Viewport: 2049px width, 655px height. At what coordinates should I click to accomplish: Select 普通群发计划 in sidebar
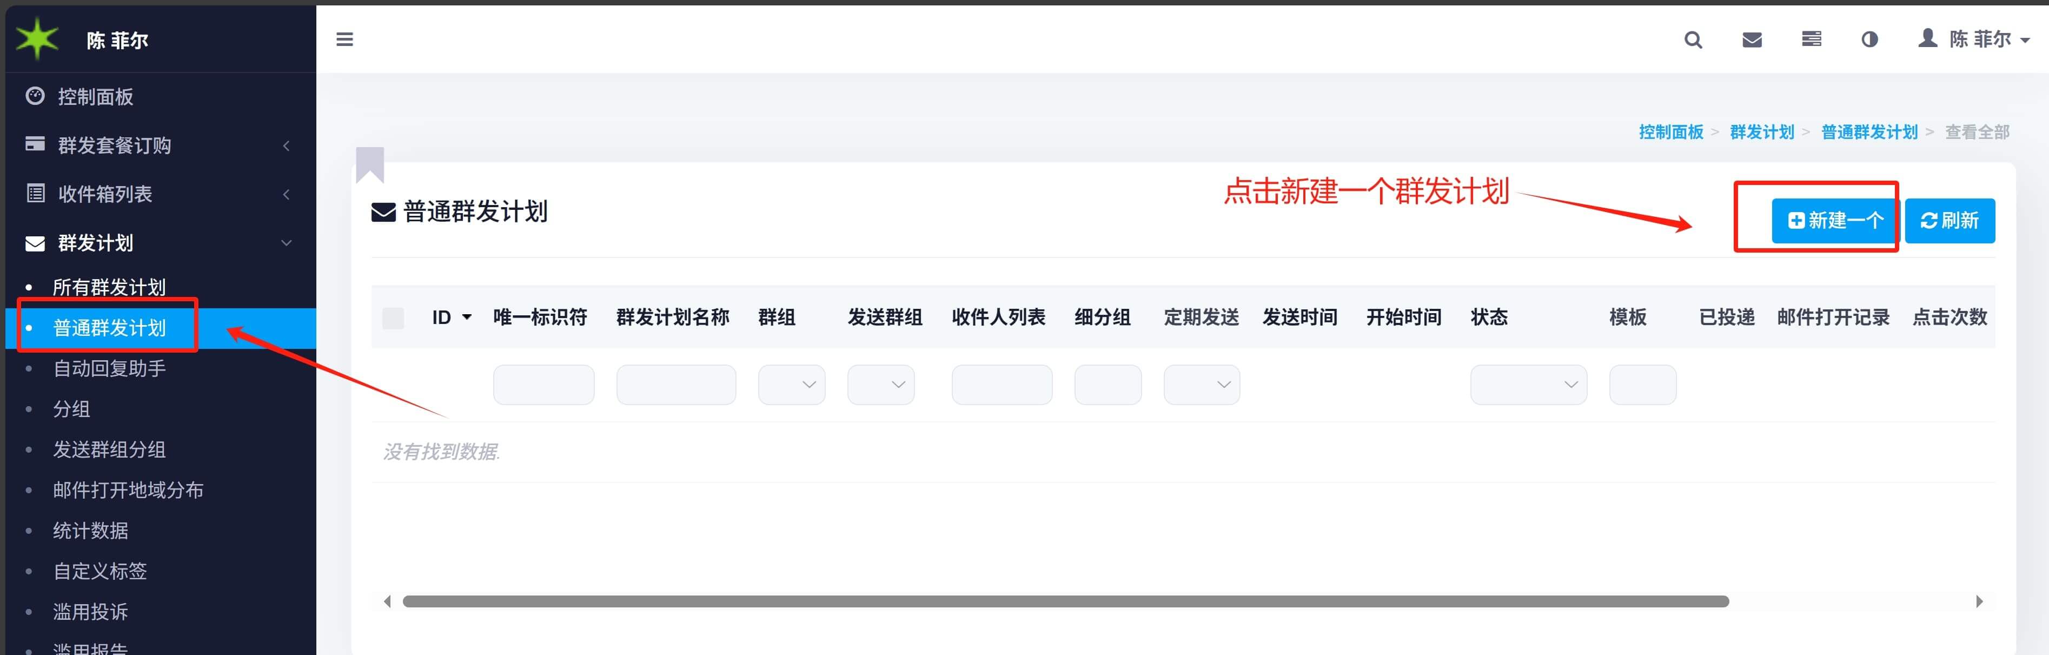pos(109,328)
